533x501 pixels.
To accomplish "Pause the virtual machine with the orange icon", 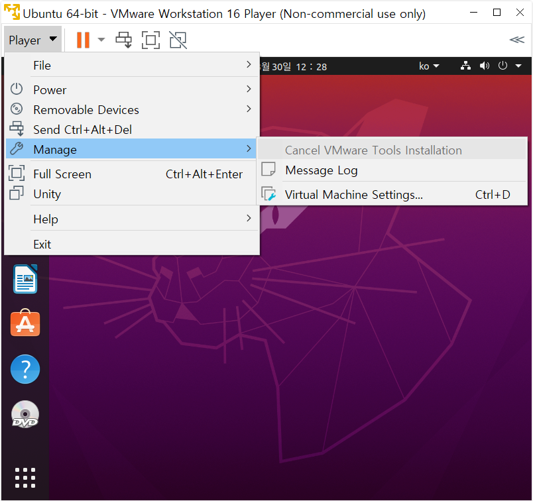I will click(83, 40).
